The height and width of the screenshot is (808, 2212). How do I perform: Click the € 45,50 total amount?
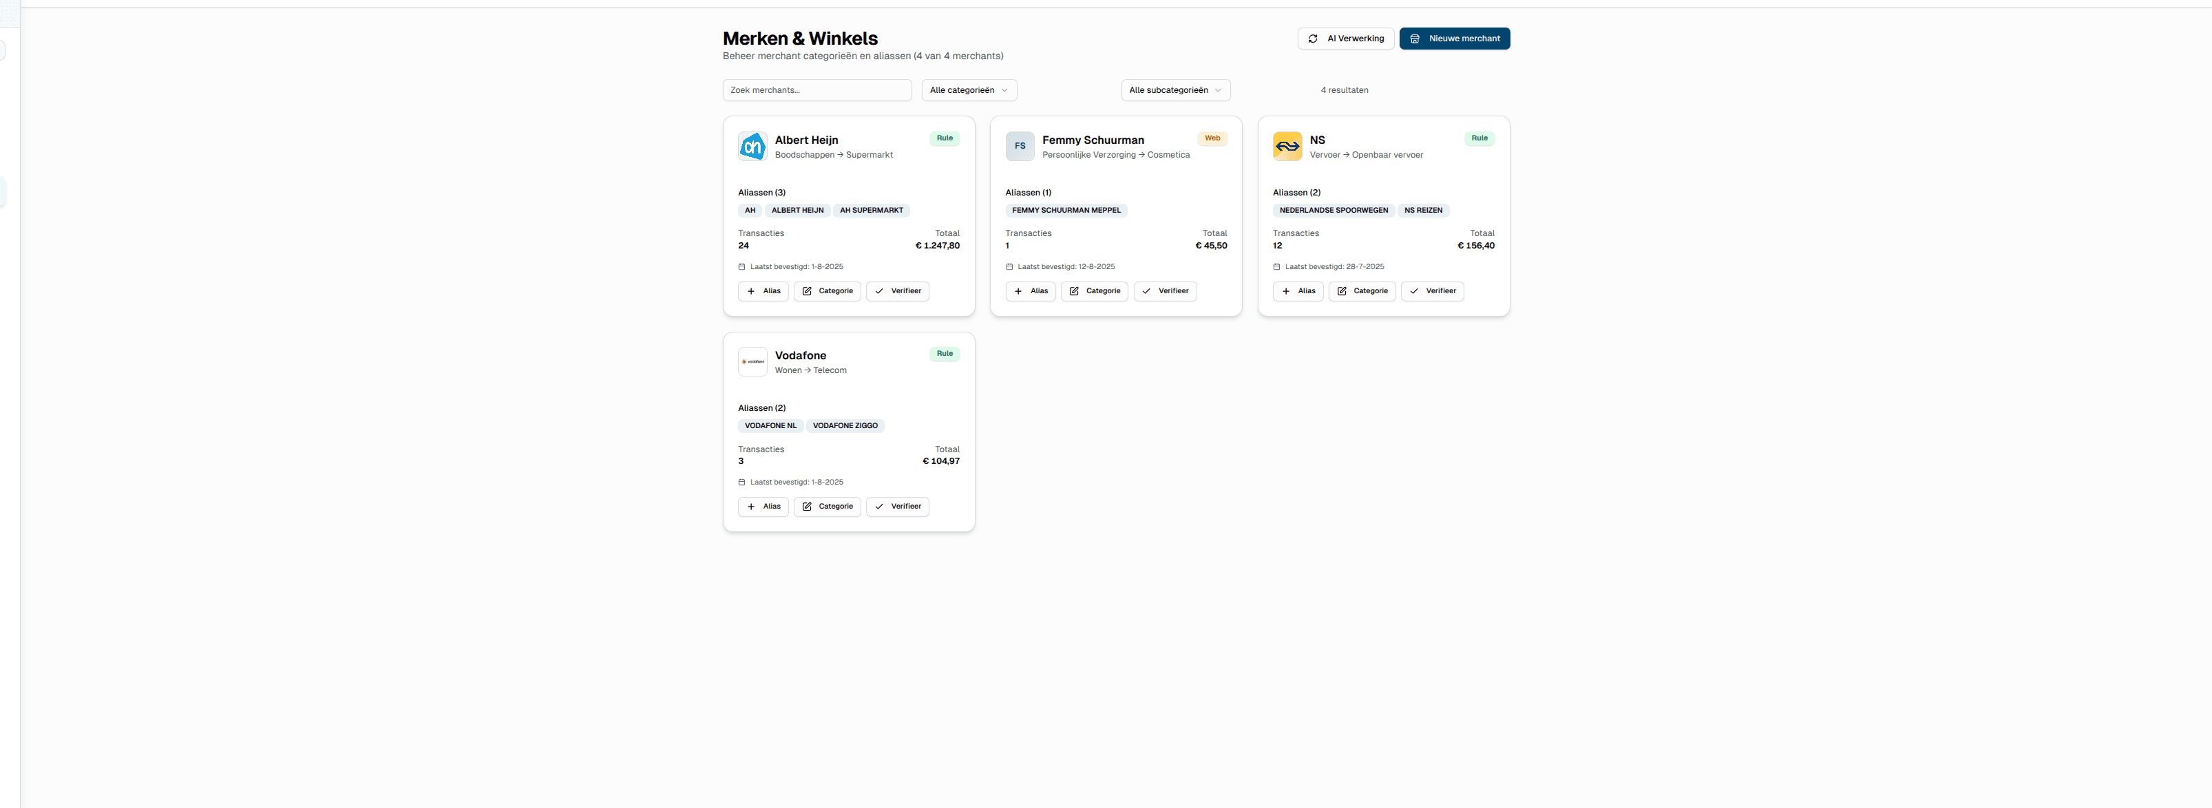tap(1211, 246)
